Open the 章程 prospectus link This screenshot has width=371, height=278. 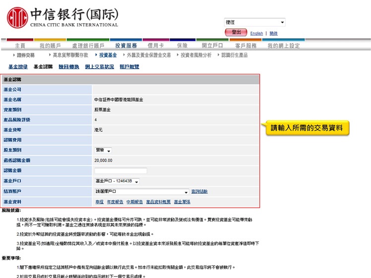point(99,202)
